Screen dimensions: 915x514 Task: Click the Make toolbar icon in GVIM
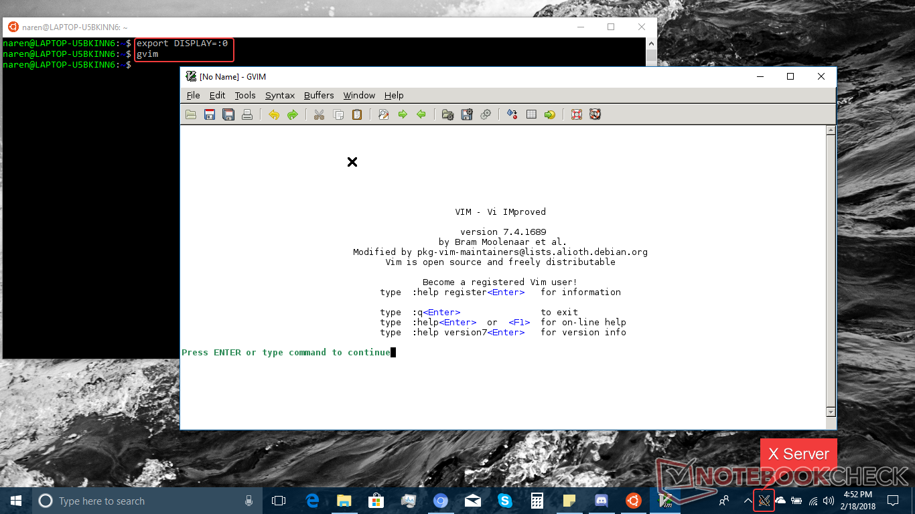512,114
